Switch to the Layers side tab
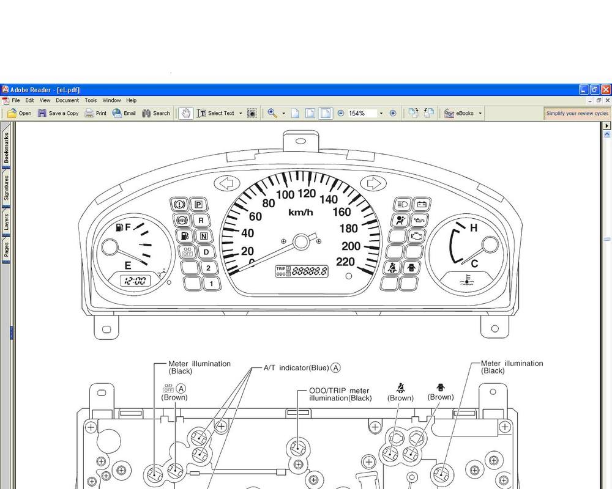 (6, 222)
